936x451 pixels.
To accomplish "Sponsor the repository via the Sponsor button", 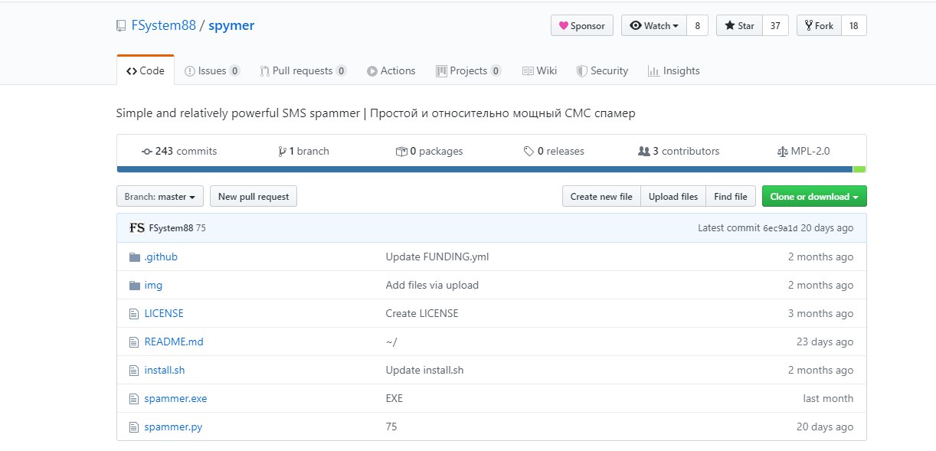I will pyautogui.click(x=582, y=25).
